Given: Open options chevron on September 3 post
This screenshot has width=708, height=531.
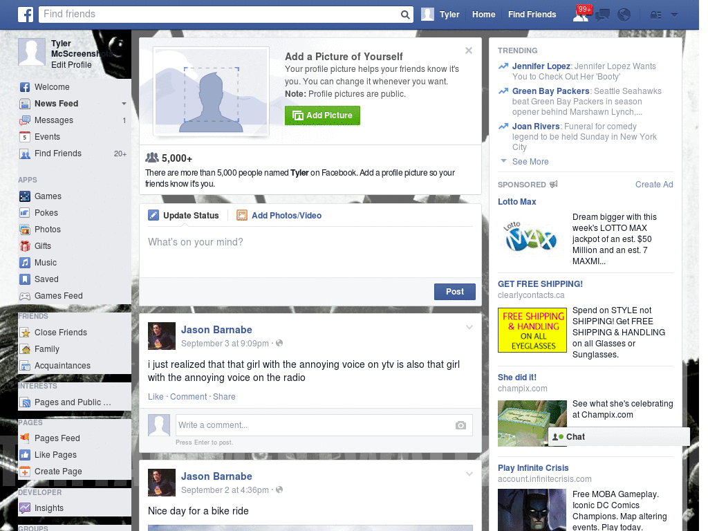Looking at the screenshot, I should click(x=469, y=327).
